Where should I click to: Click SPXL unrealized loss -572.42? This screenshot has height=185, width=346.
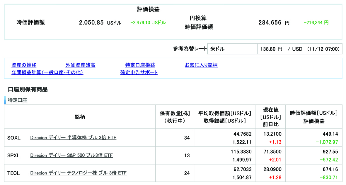coord(329,160)
